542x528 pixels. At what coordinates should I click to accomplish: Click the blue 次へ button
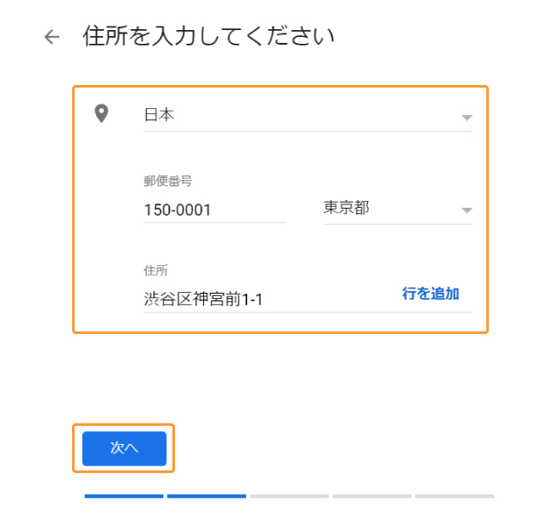coord(124,448)
